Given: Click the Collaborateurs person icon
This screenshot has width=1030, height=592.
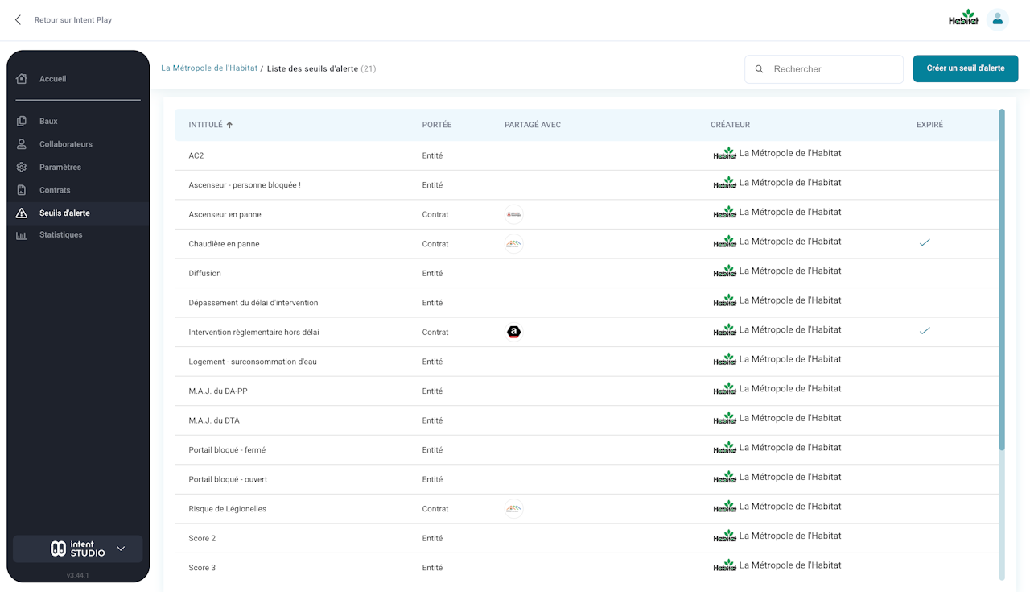Looking at the screenshot, I should 22,144.
